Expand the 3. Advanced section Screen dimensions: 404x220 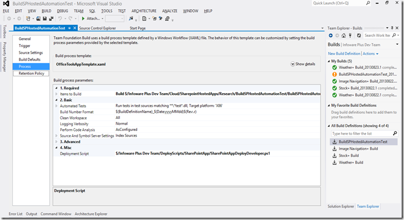56,142
